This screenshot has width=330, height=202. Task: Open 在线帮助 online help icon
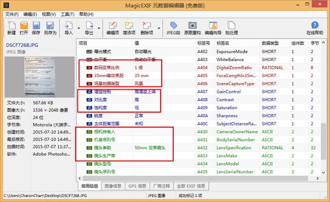pyautogui.click(x=315, y=28)
